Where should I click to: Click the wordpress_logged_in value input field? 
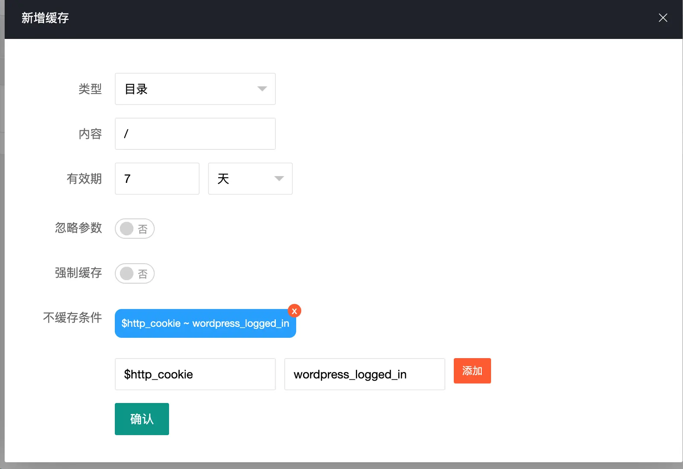coord(364,374)
